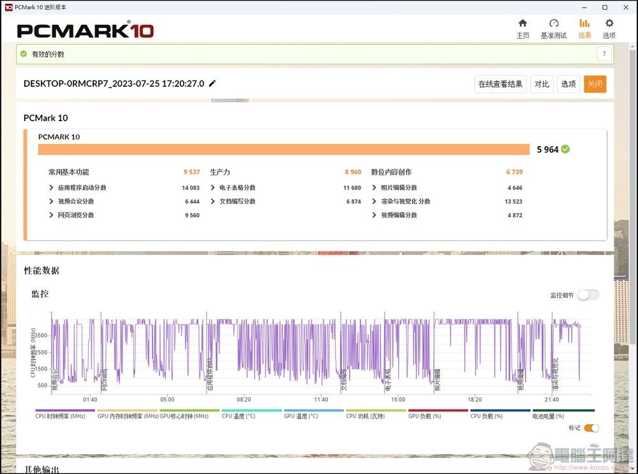
Task: Select GPU核心时钟 (MHz) legend item
Action: [x=189, y=414]
